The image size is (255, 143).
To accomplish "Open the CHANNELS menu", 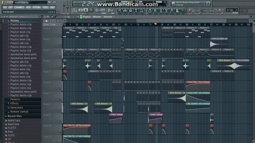I will (x=19, y=7).
